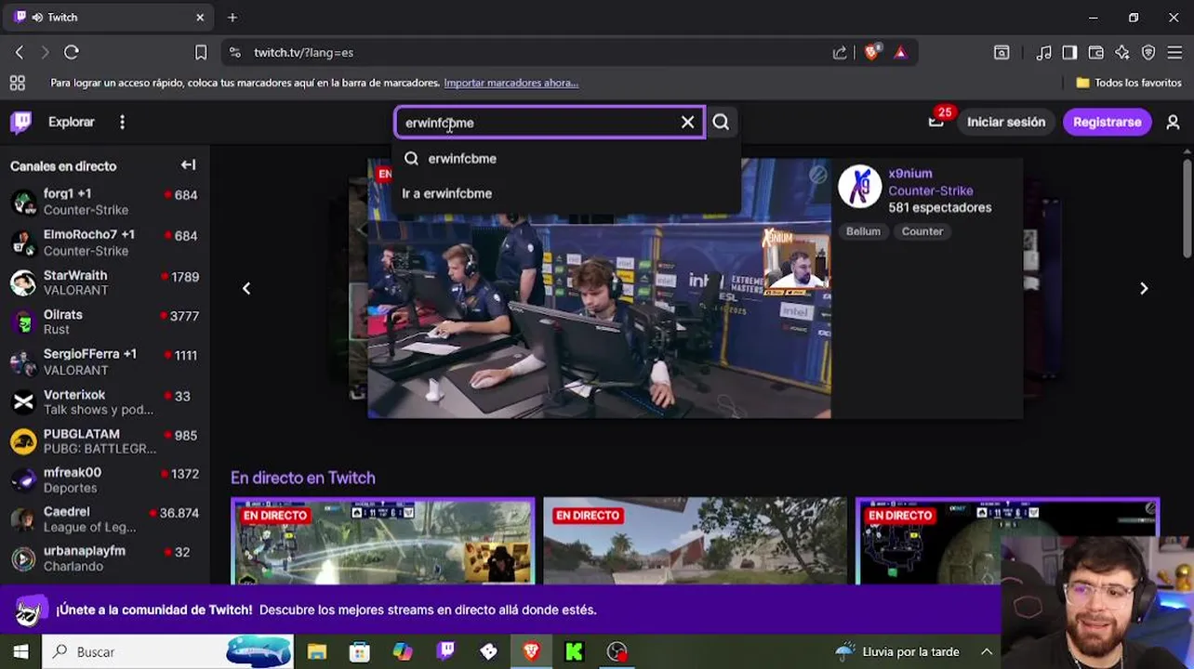Open Lluvia por la tarde weather widget

pos(897,651)
